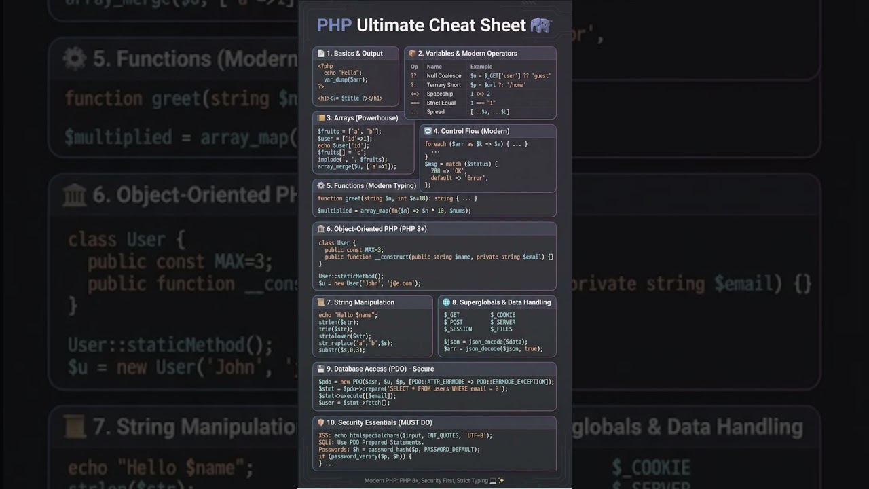Click the laptop emoji in the footer line

click(493, 481)
